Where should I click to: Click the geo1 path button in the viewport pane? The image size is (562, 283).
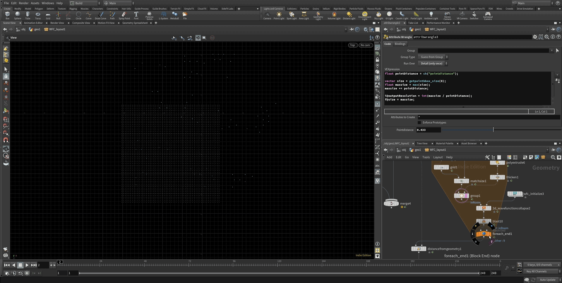tap(35, 29)
